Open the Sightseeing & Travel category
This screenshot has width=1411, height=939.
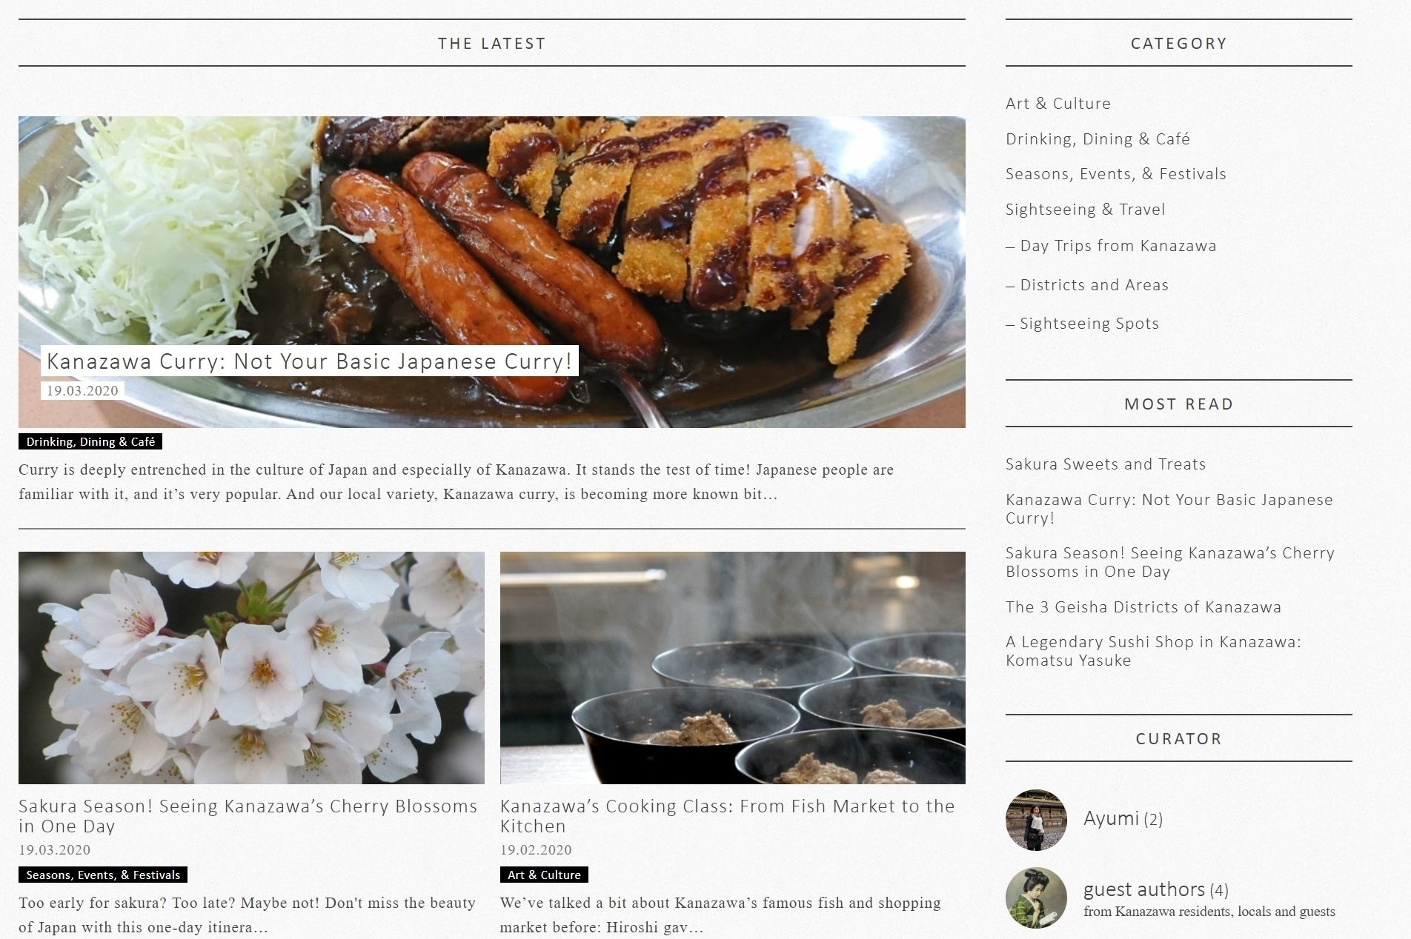[x=1085, y=210]
